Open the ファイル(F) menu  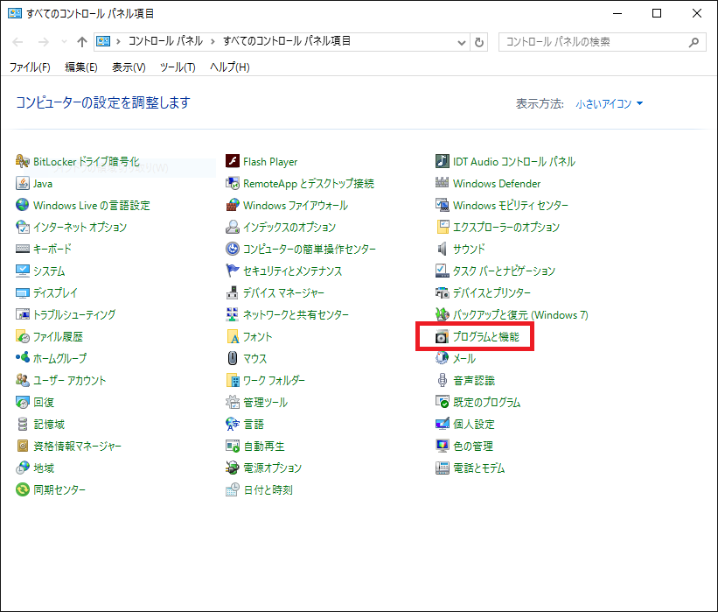tap(30, 67)
